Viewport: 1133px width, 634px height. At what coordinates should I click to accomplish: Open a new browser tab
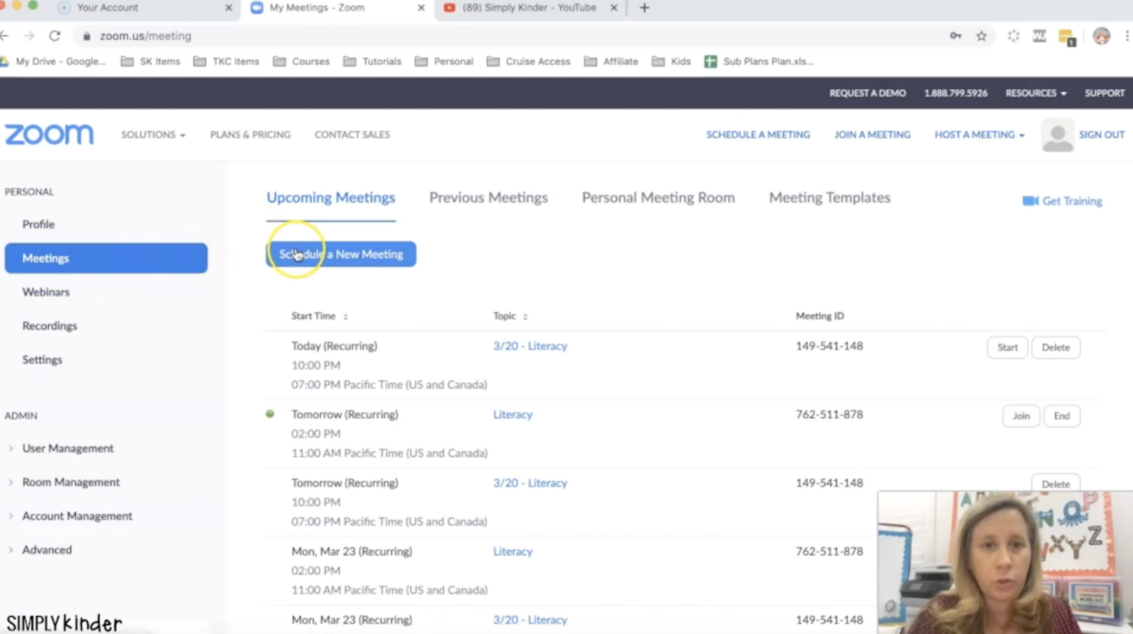[645, 7]
